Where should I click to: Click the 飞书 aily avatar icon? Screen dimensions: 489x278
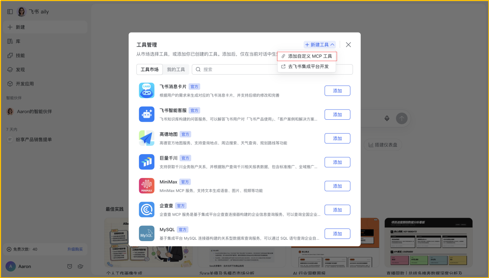22,12
